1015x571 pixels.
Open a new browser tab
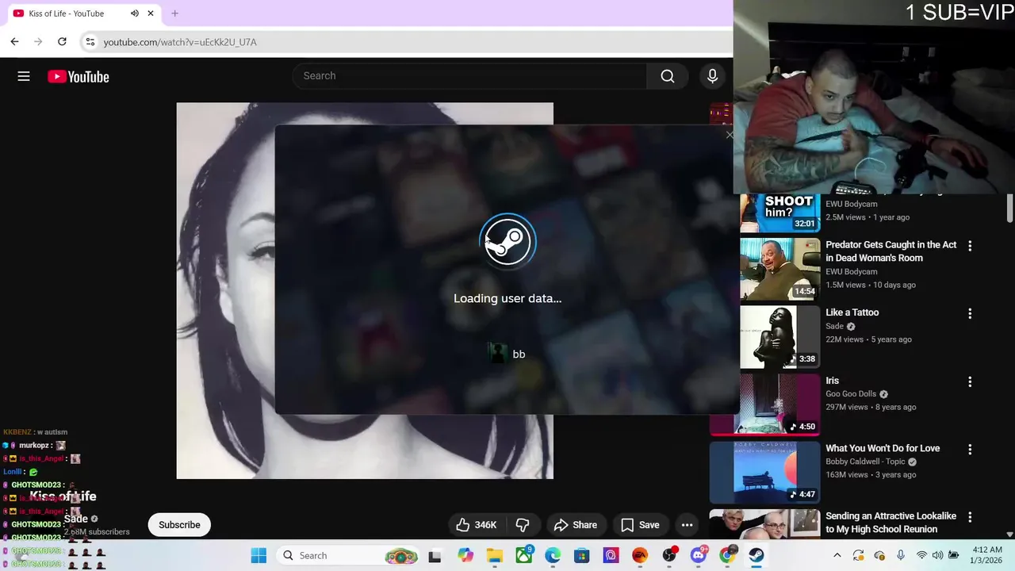(x=174, y=13)
